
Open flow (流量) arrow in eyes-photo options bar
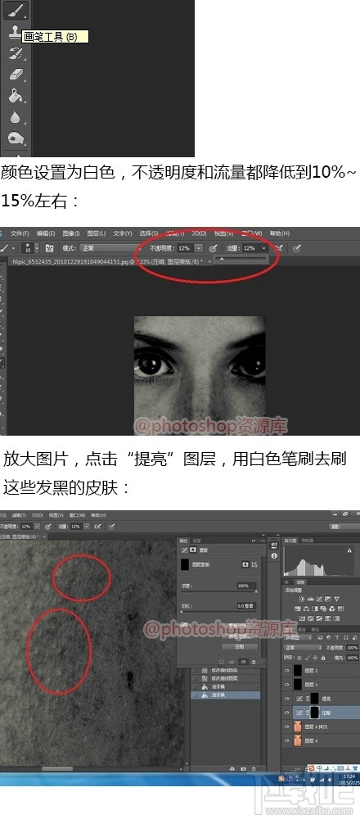(264, 248)
